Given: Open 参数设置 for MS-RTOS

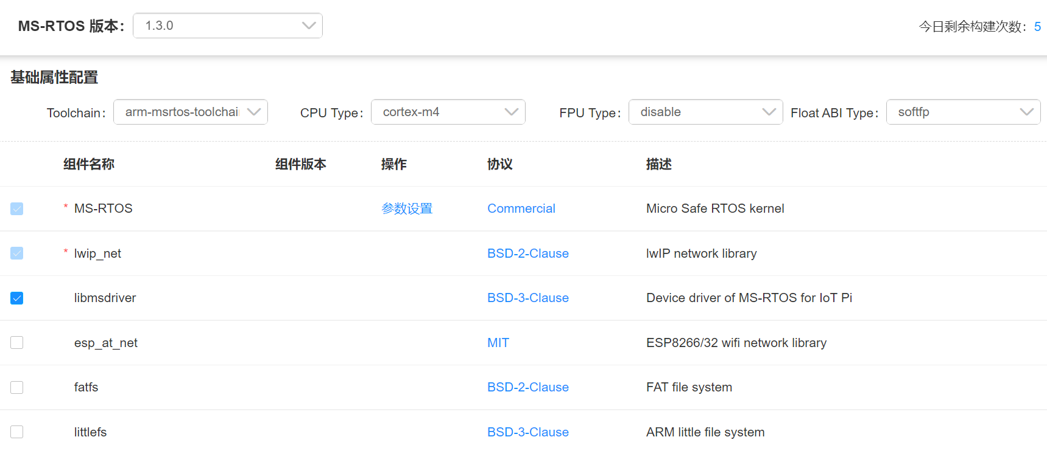Looking at the screenshot, I should pyautogui.click(x=406, y=208).
